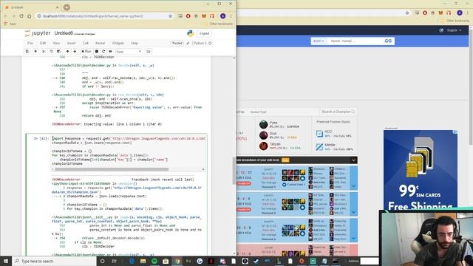The image size is (473, 266).
Task: Open Microsoft Edge from the taskbar
Action: [x=132, y=261]
